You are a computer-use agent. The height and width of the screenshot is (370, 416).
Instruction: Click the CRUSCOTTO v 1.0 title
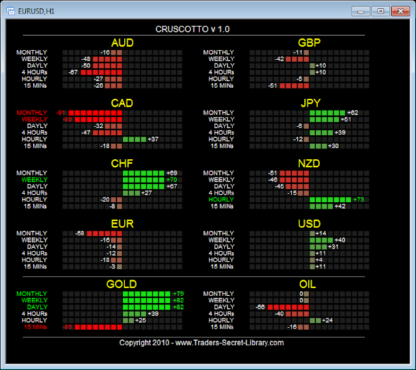(x=192, y=29)
